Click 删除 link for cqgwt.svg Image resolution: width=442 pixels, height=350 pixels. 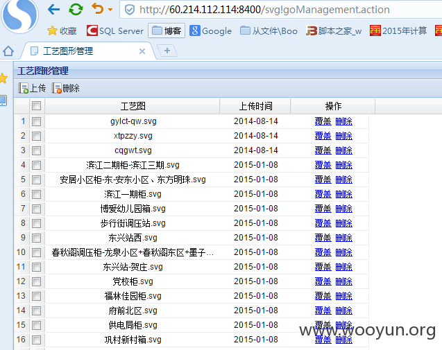344,150
